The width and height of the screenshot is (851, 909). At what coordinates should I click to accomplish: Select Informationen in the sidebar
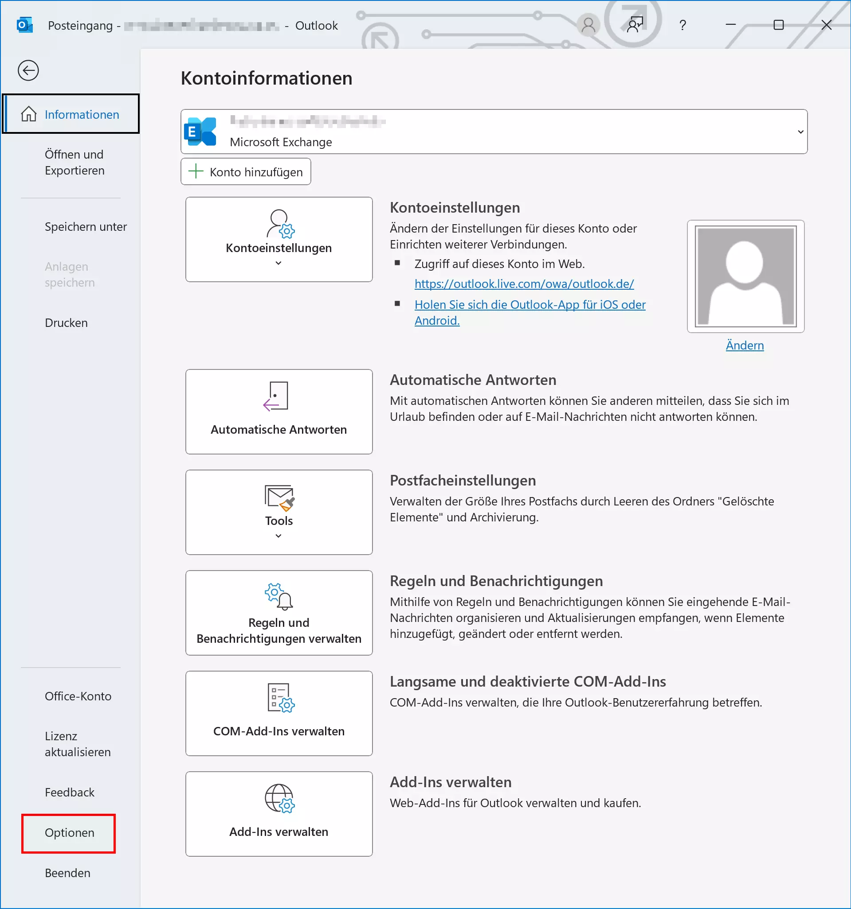71,114
